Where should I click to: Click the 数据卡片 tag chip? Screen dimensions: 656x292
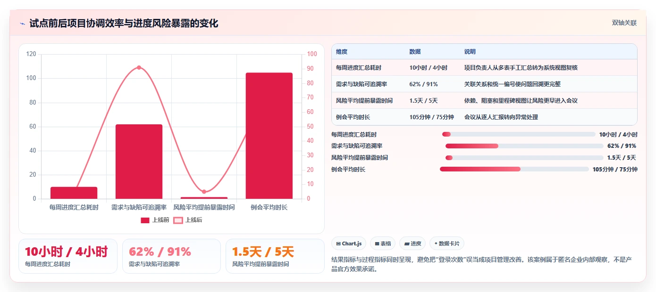click(x=446, y=243)
